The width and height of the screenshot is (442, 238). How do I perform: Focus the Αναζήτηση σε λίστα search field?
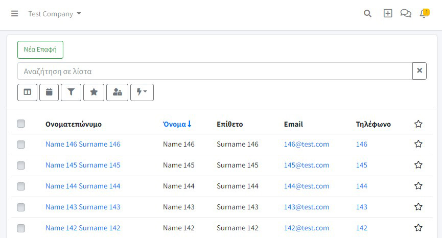[215, 72]
